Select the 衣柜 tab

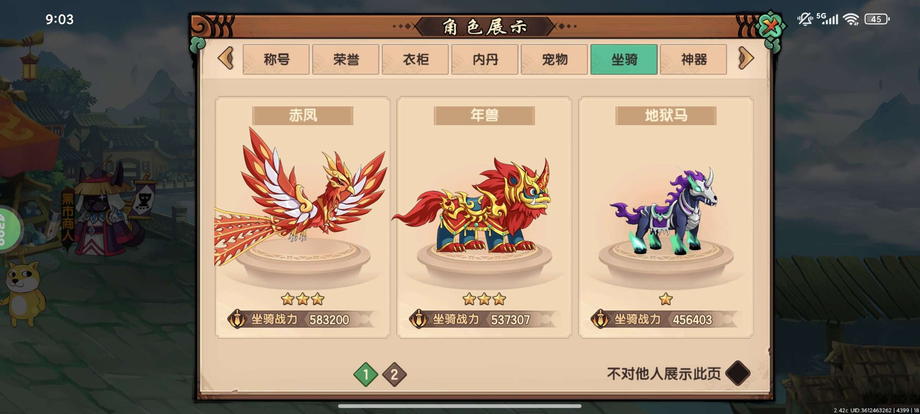415,59
